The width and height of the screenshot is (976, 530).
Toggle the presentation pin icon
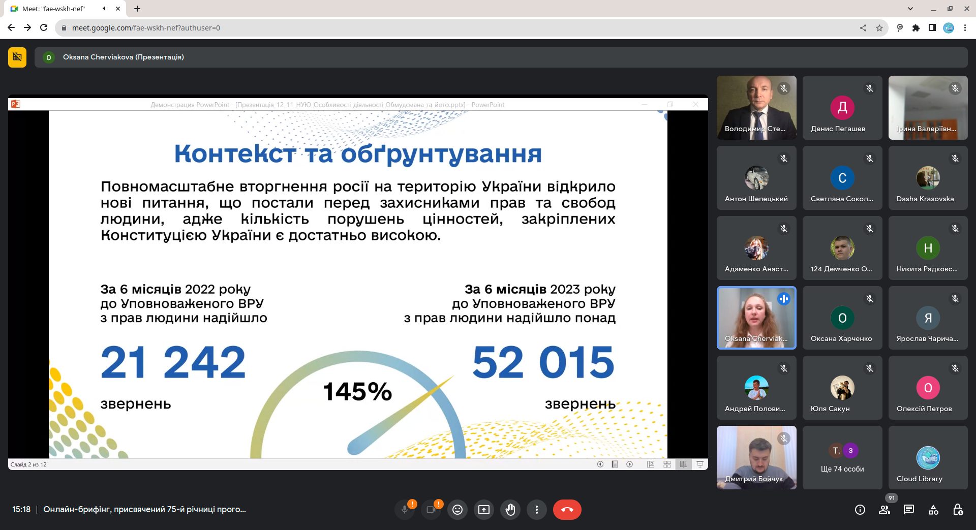[17, 57]
